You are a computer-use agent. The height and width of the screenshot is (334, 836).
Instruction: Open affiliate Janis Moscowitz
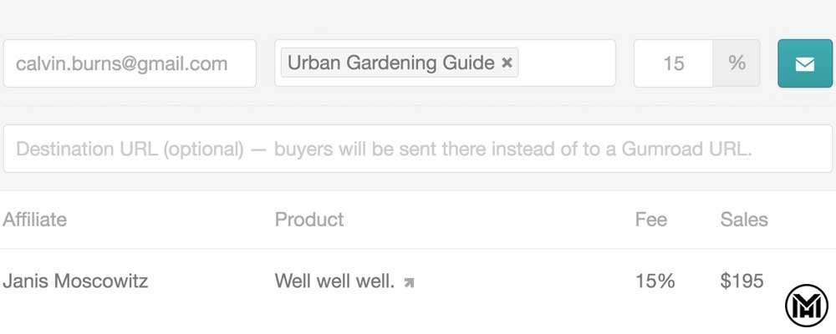point(75,281)
